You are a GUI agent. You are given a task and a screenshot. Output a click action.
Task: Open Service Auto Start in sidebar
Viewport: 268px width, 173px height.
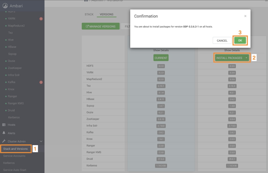coord(15,170)
